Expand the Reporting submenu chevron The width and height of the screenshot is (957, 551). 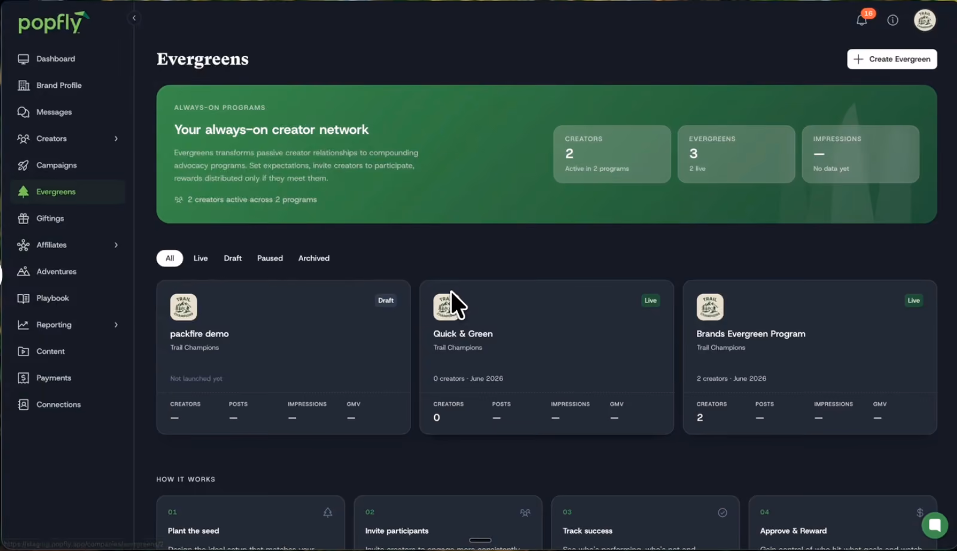coord(116,325)
